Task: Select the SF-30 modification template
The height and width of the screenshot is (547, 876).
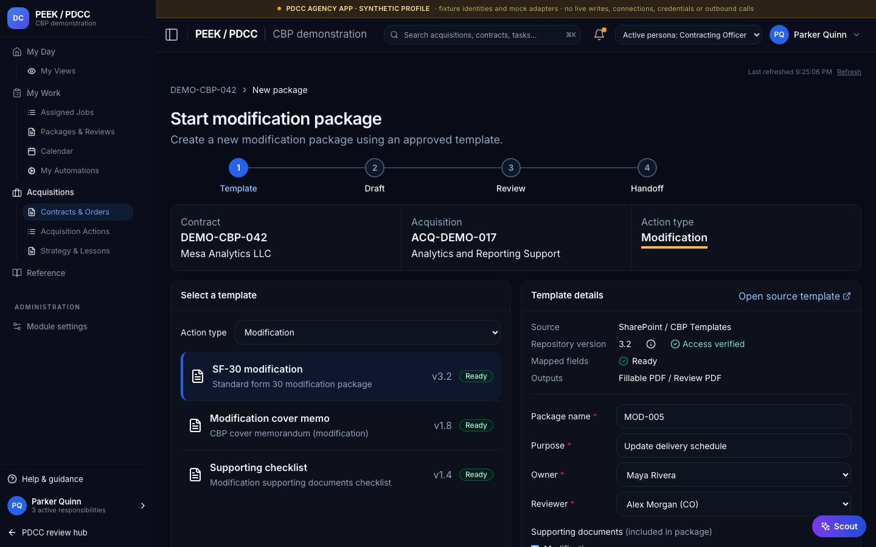Action: [x=341, y=376]
